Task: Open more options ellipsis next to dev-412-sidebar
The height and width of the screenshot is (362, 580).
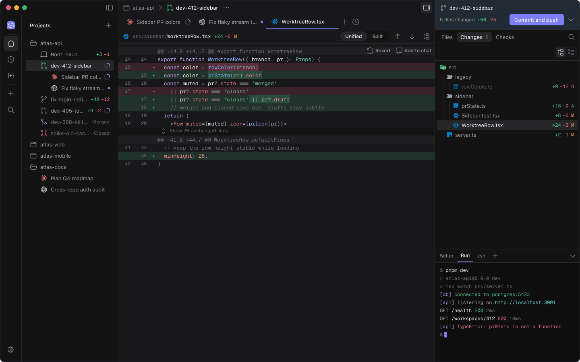Action: 226,8
